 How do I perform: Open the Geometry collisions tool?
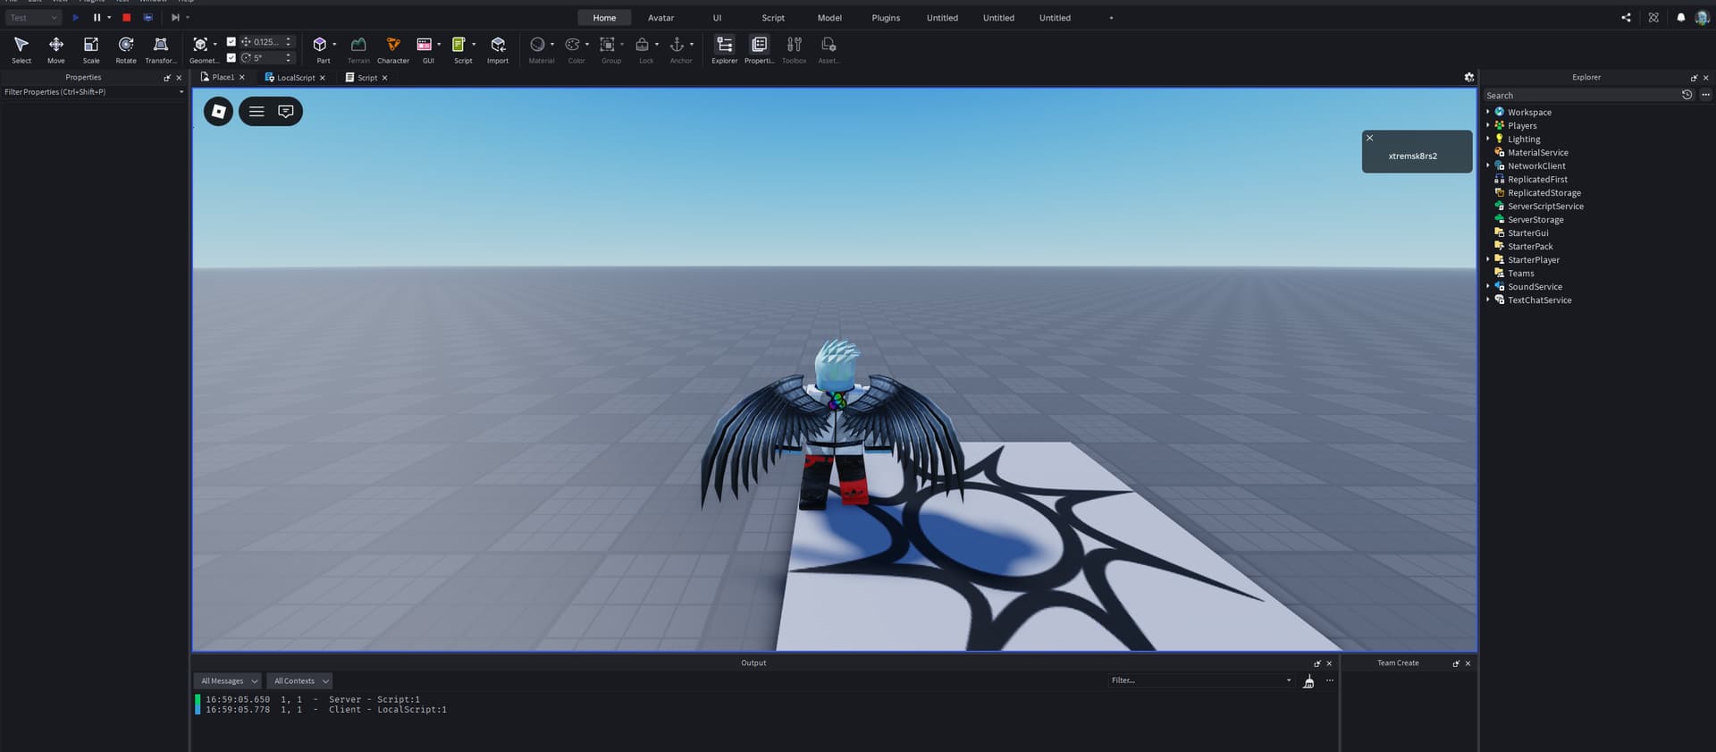point(201,49)
